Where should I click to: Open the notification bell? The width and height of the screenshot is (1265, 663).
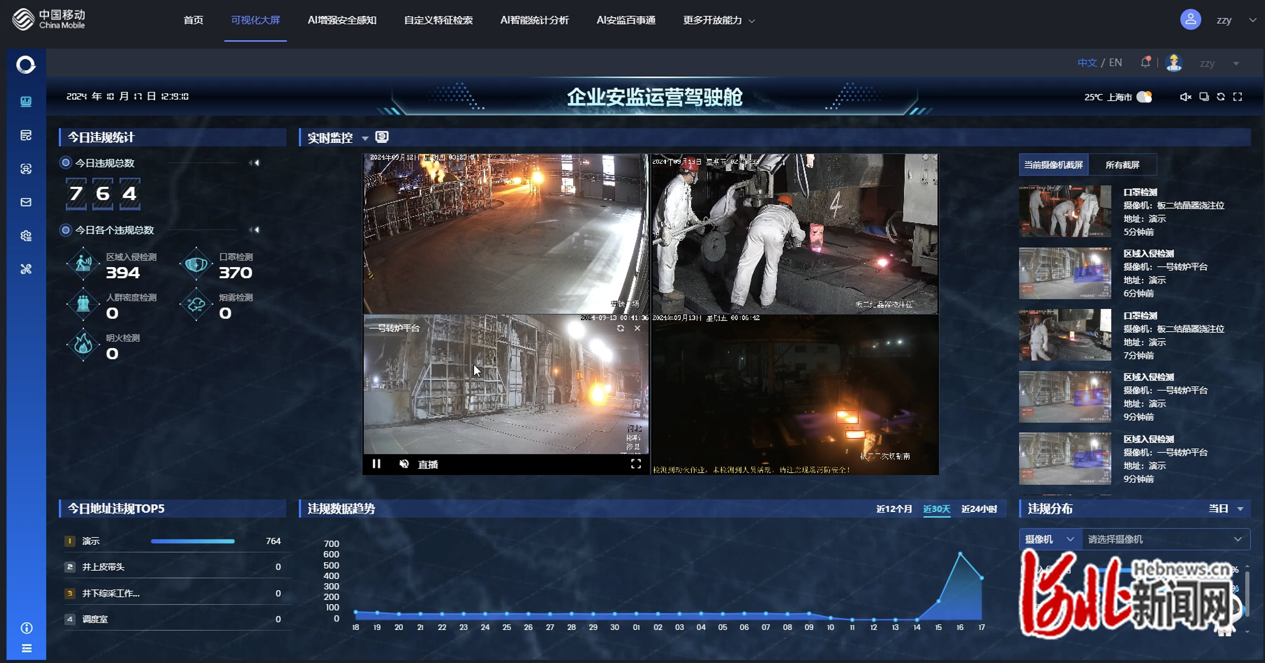1145,62
